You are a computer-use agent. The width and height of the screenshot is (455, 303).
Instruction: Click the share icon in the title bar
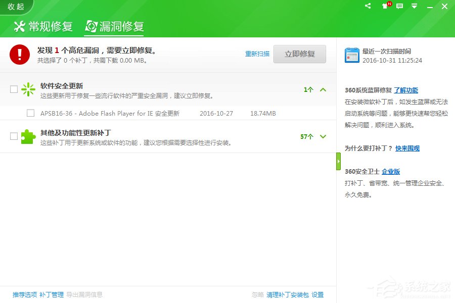point(367,6)
